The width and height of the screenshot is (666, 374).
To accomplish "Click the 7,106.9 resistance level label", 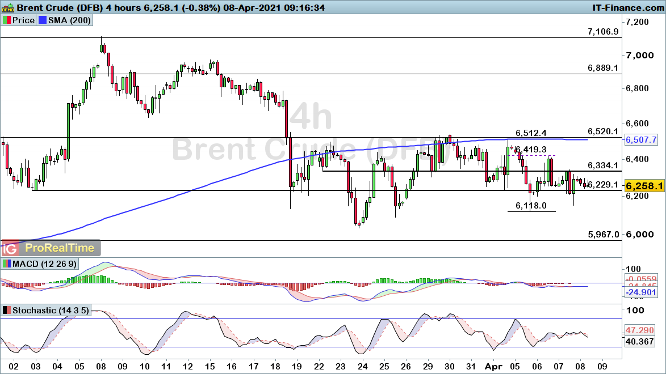I will [x=603, y=32].
